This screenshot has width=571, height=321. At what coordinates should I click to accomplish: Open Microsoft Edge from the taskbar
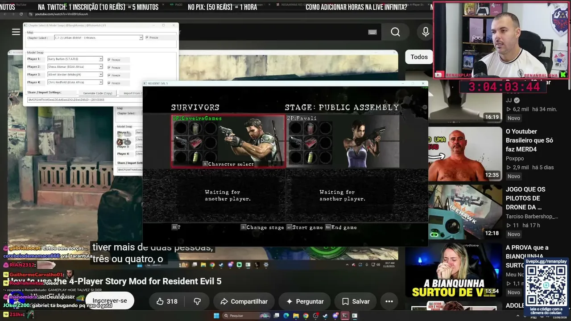point(286,316)
